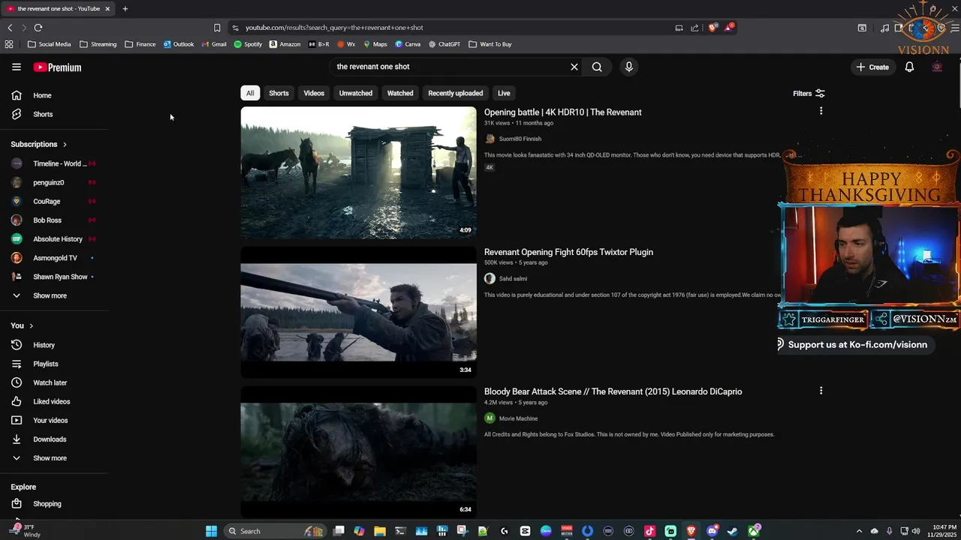Select the Shorts filter chip
The image size is (961, 540).
279,93
